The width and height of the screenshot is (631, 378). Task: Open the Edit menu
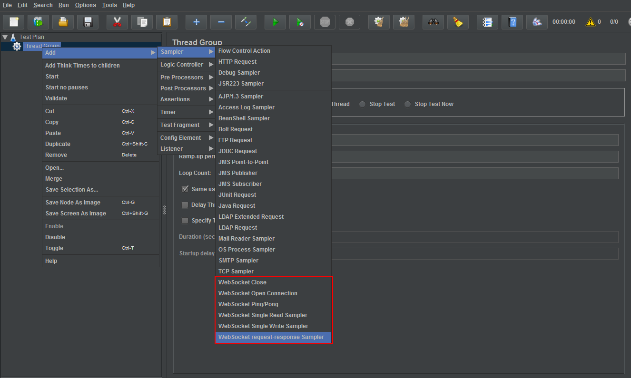[22, 5]
